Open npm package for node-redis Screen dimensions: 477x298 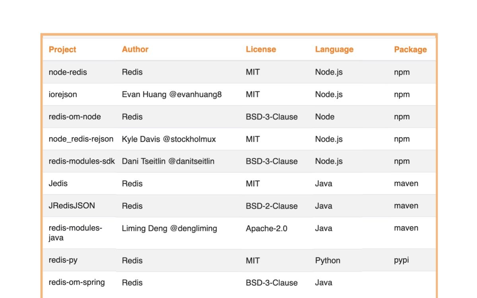(402, 73)
